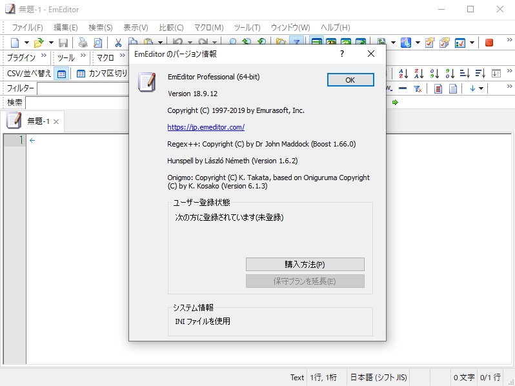Click the clear filter funnel icon

418,88
